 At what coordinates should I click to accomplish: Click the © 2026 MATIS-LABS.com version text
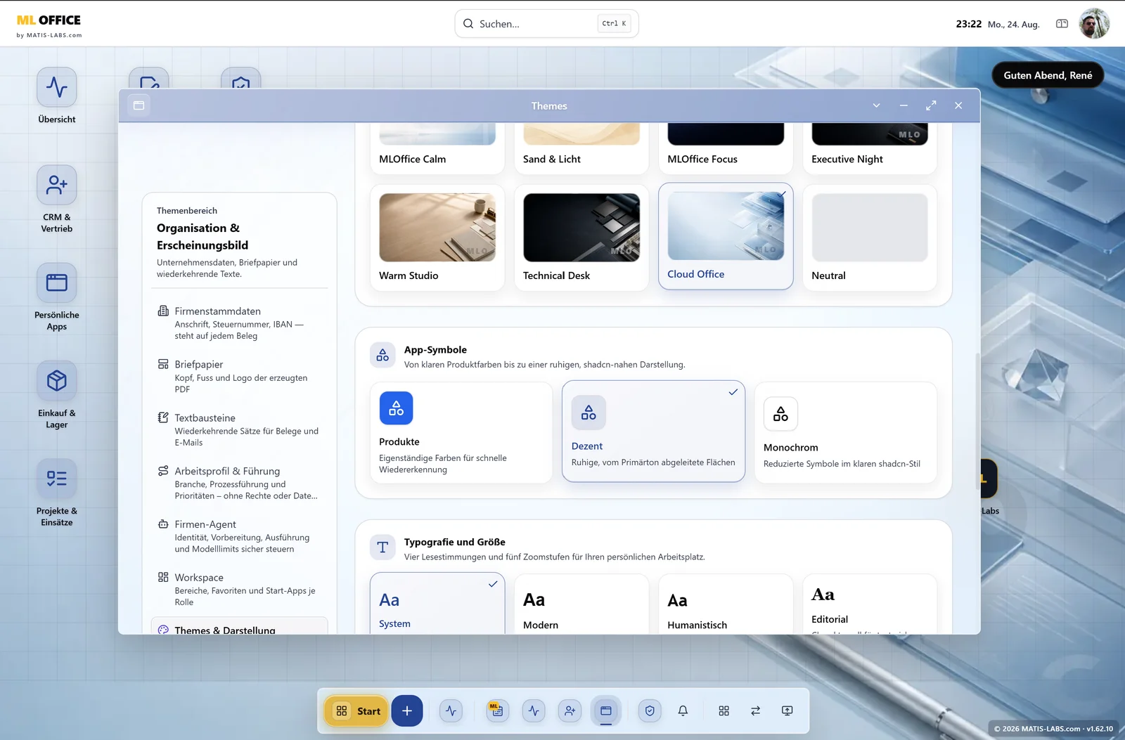1053,729
